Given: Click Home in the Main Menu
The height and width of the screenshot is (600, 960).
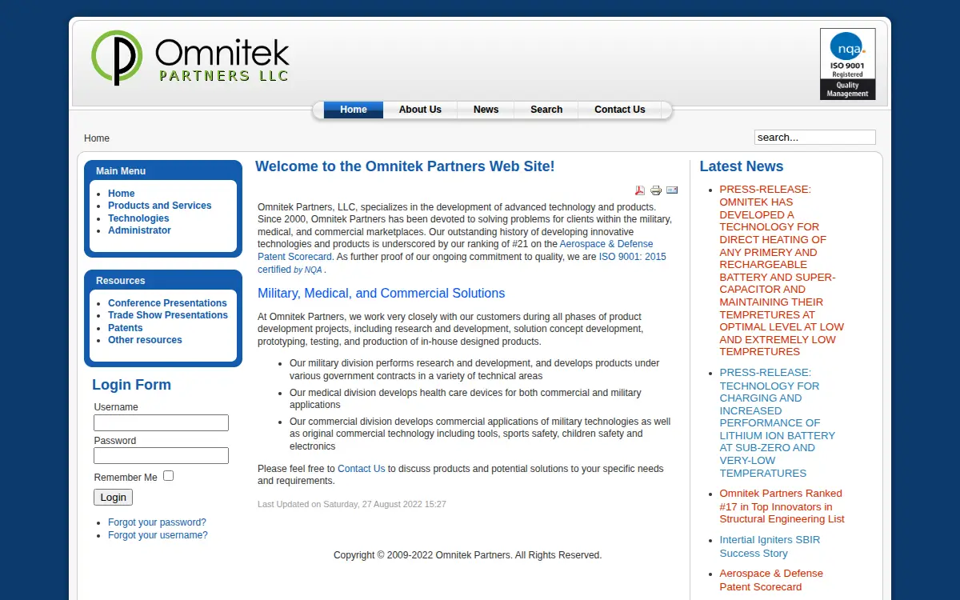Looking at the screenshot, I should (122, 194).
